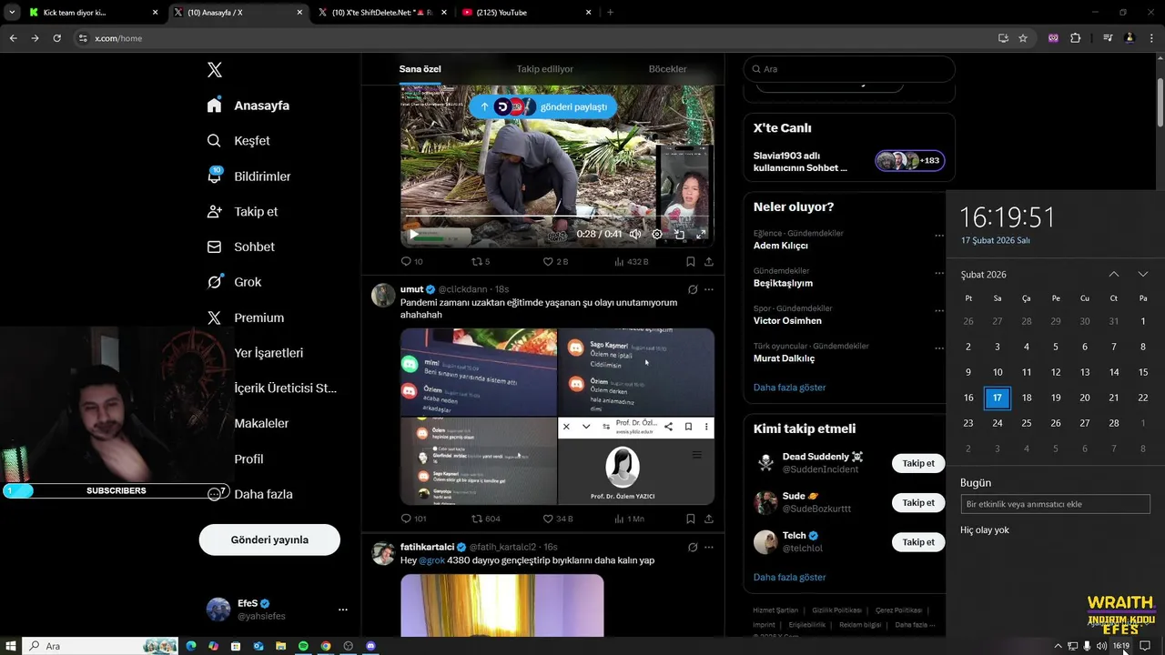The image size is (1165, 655).
Task: Bookmark the video post
Action: click(x=691, y=261)
